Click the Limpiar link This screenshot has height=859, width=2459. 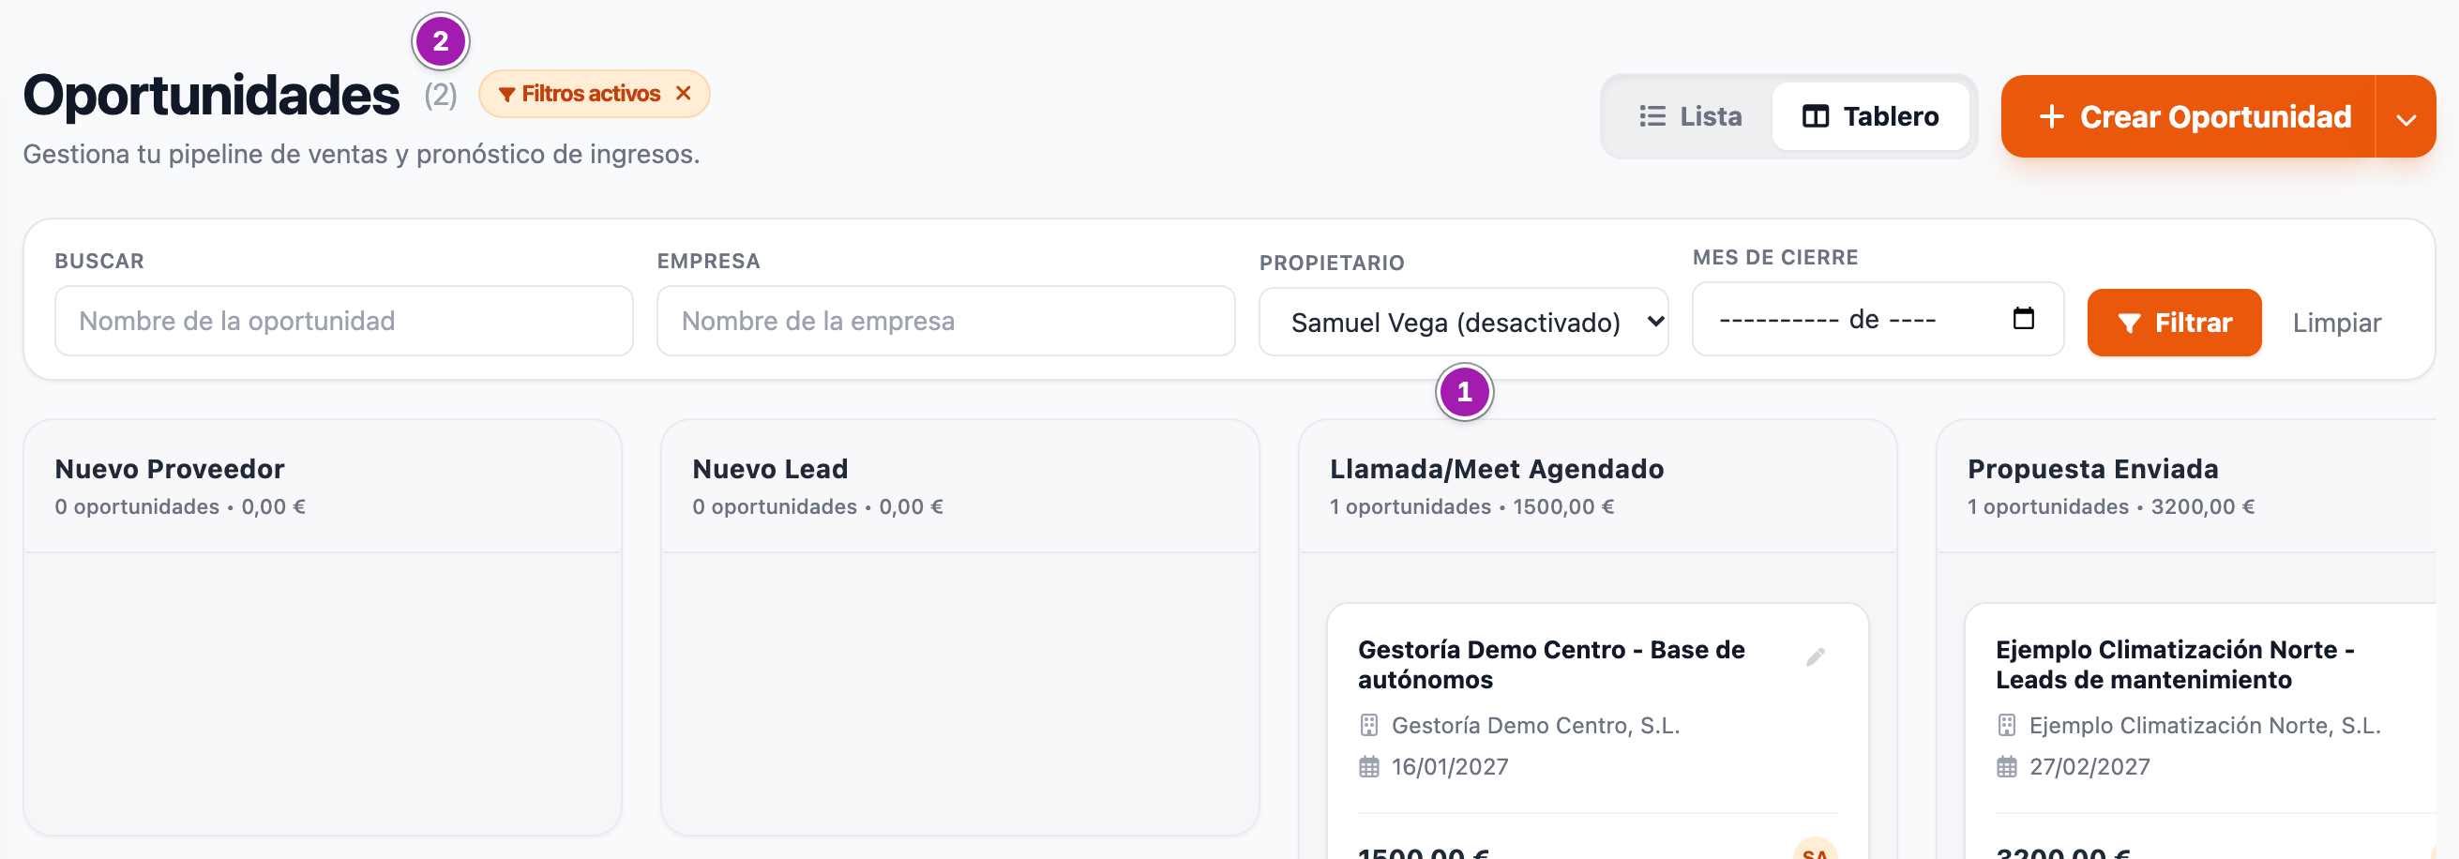pos(2336,323)
